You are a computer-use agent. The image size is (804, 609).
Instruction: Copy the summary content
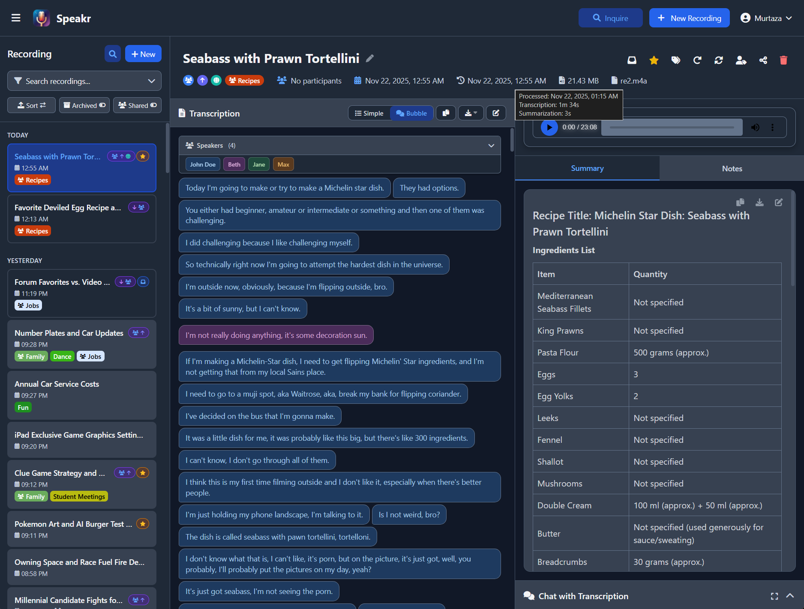(740, 202)
